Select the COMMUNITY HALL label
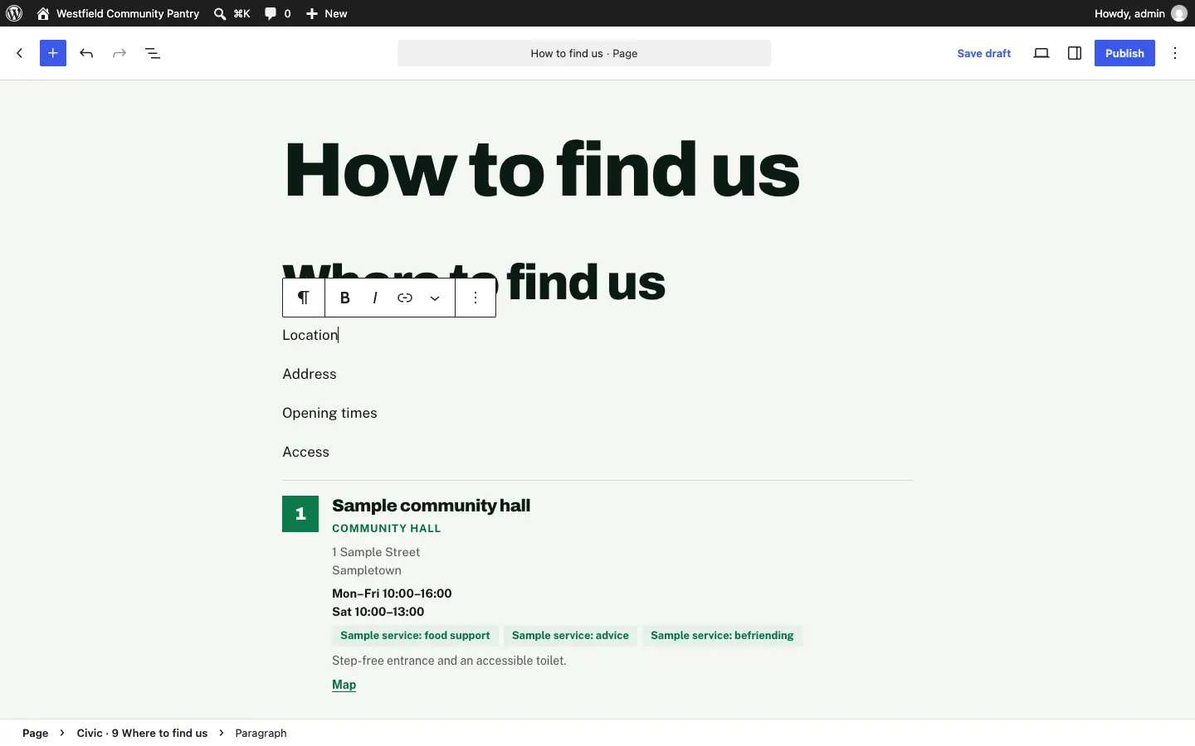This screenshot has height=746, width=1195. tap(387, 529)
